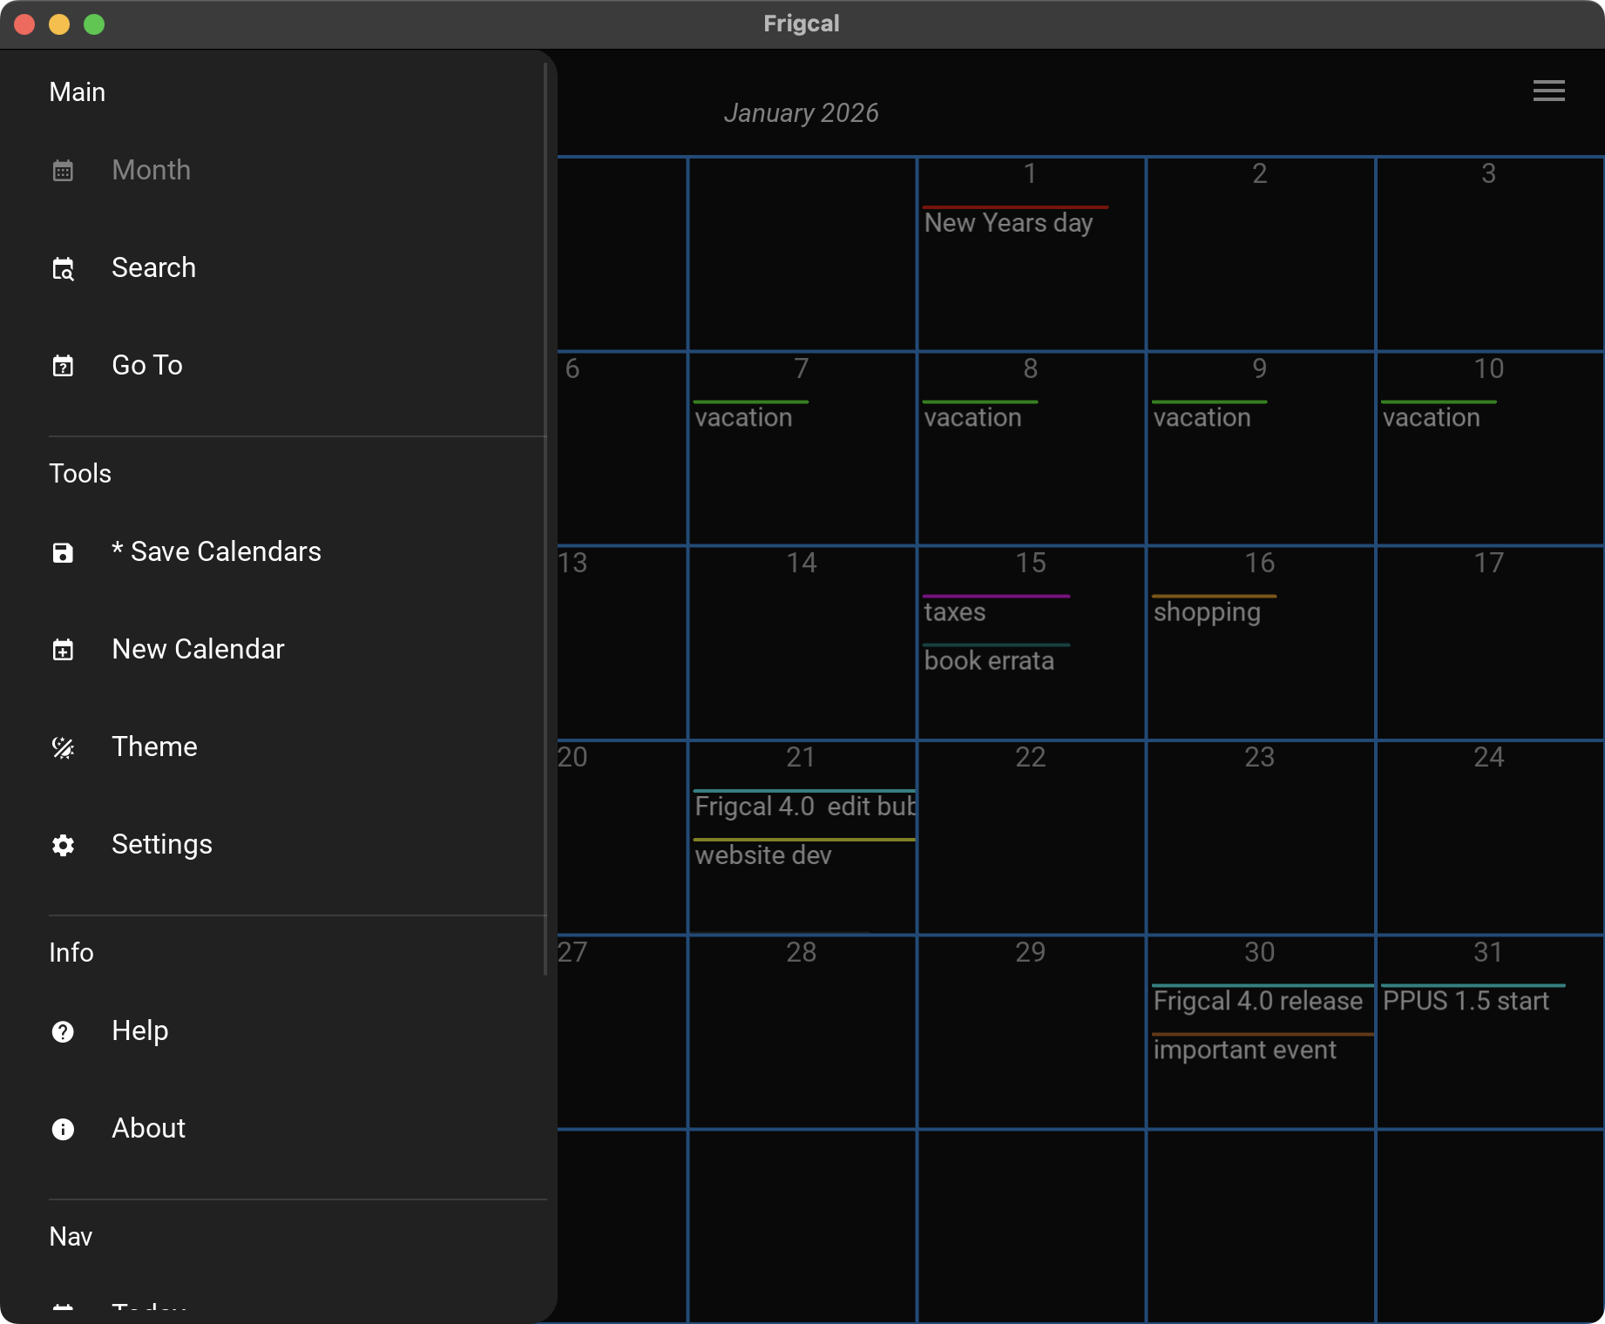Click the New Calendar plus icon
The width and height of the screenshot is (1605, 1324).
click(x=63, y=650)
